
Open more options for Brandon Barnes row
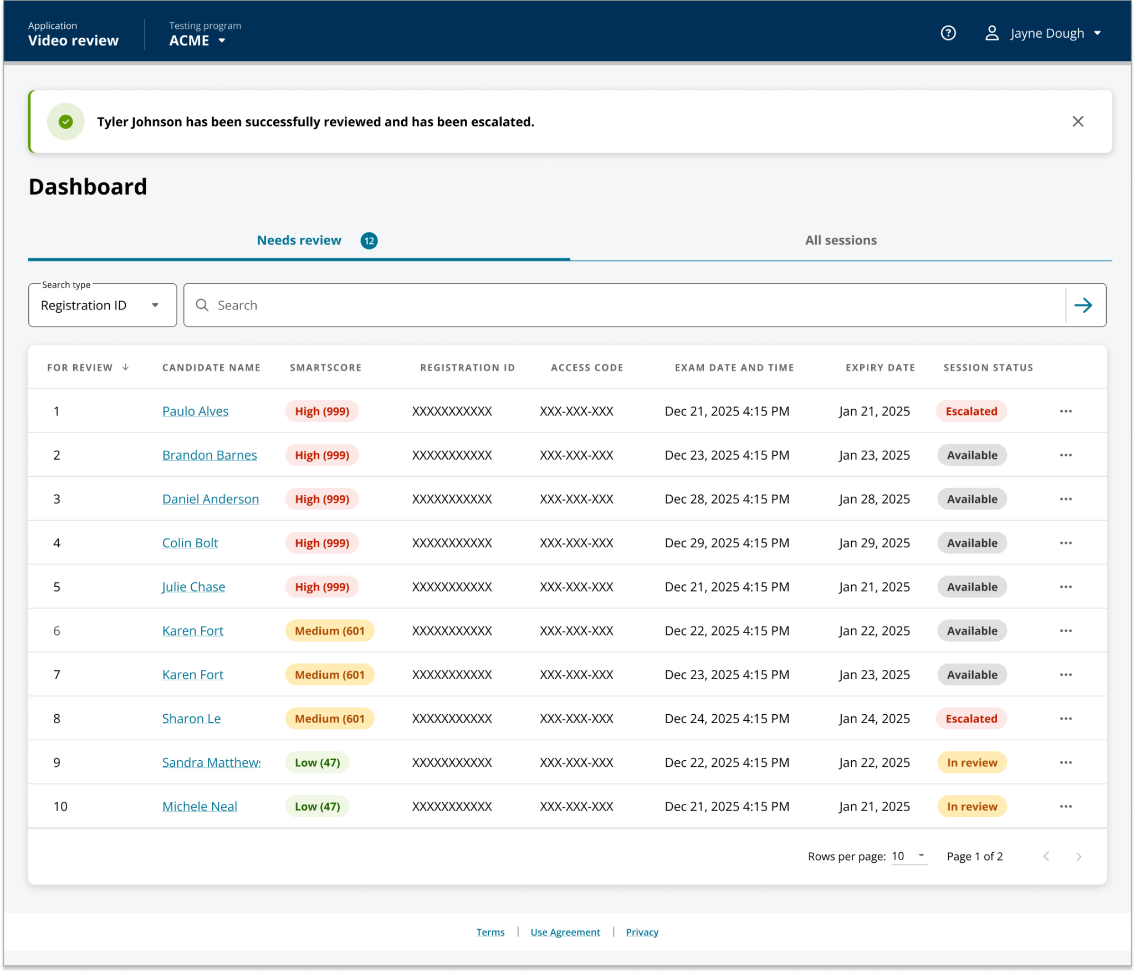1065,455
